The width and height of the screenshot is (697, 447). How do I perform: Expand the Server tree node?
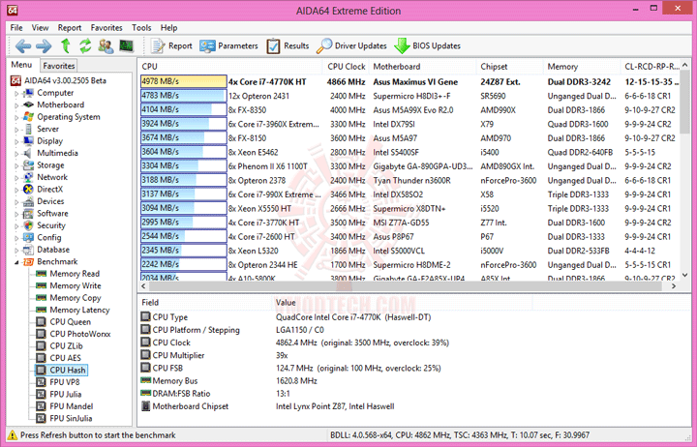pos(16,130)
